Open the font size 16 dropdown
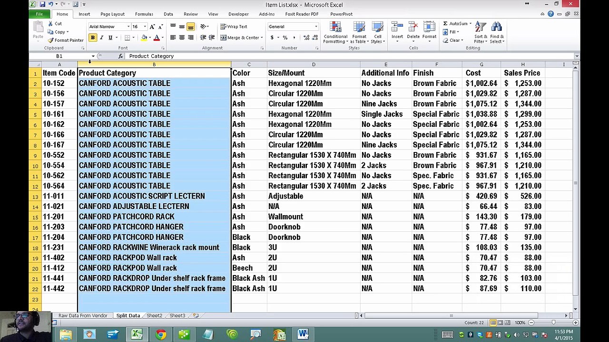609x342 pixels. pos(145,27)
